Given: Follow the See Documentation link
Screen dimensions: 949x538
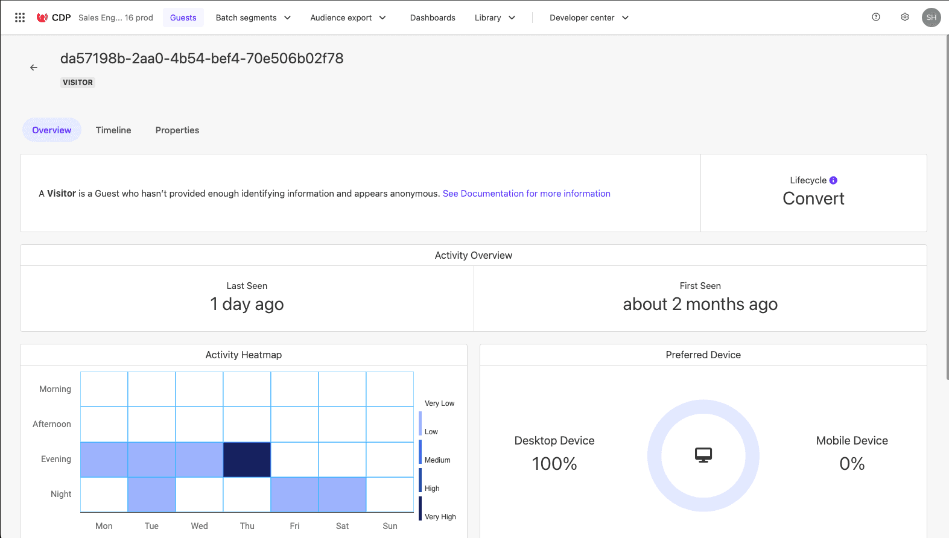Looking at the screenshot, I should 526,194.
